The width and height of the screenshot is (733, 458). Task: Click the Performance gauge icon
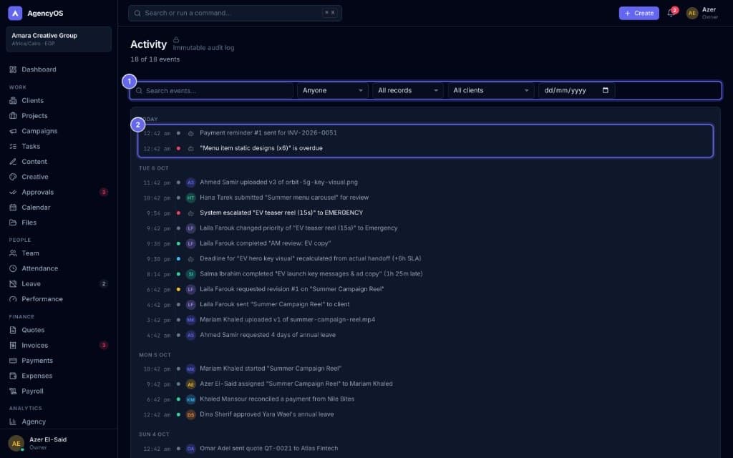click(x=13, y=299)
